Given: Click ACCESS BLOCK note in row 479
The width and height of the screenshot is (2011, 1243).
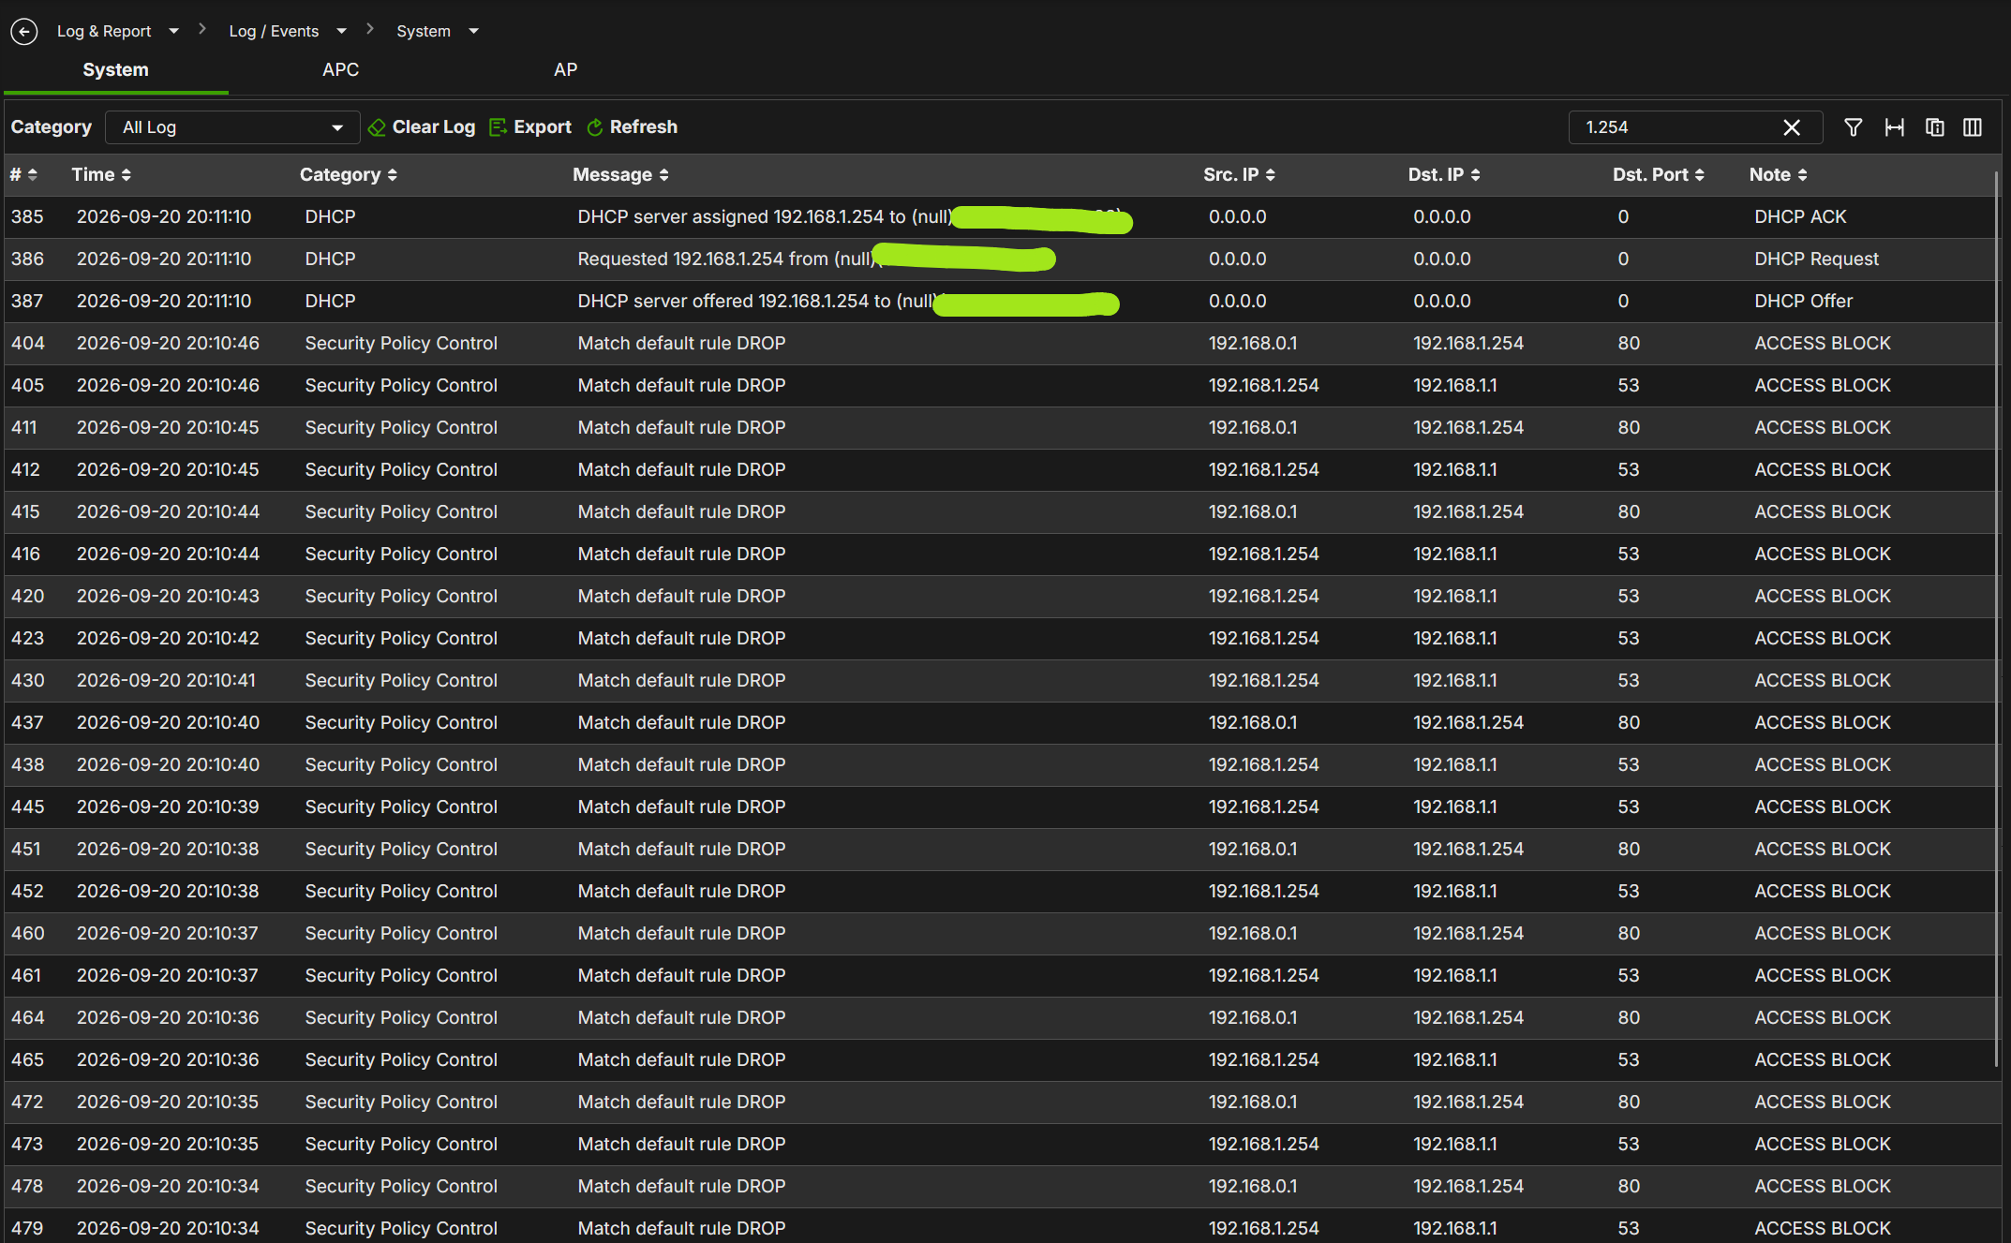Looking at the screenshot, I should (1822, 1228).
